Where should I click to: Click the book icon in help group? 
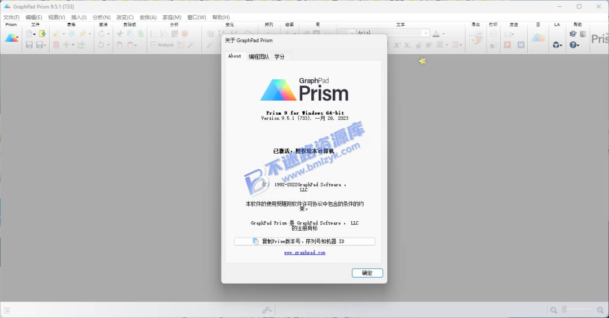coord(583,34)
